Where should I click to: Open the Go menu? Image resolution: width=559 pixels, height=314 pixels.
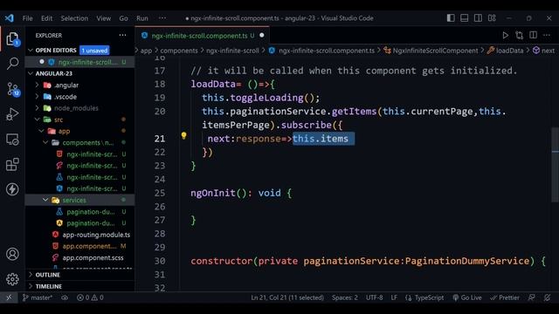pos(123,18)
